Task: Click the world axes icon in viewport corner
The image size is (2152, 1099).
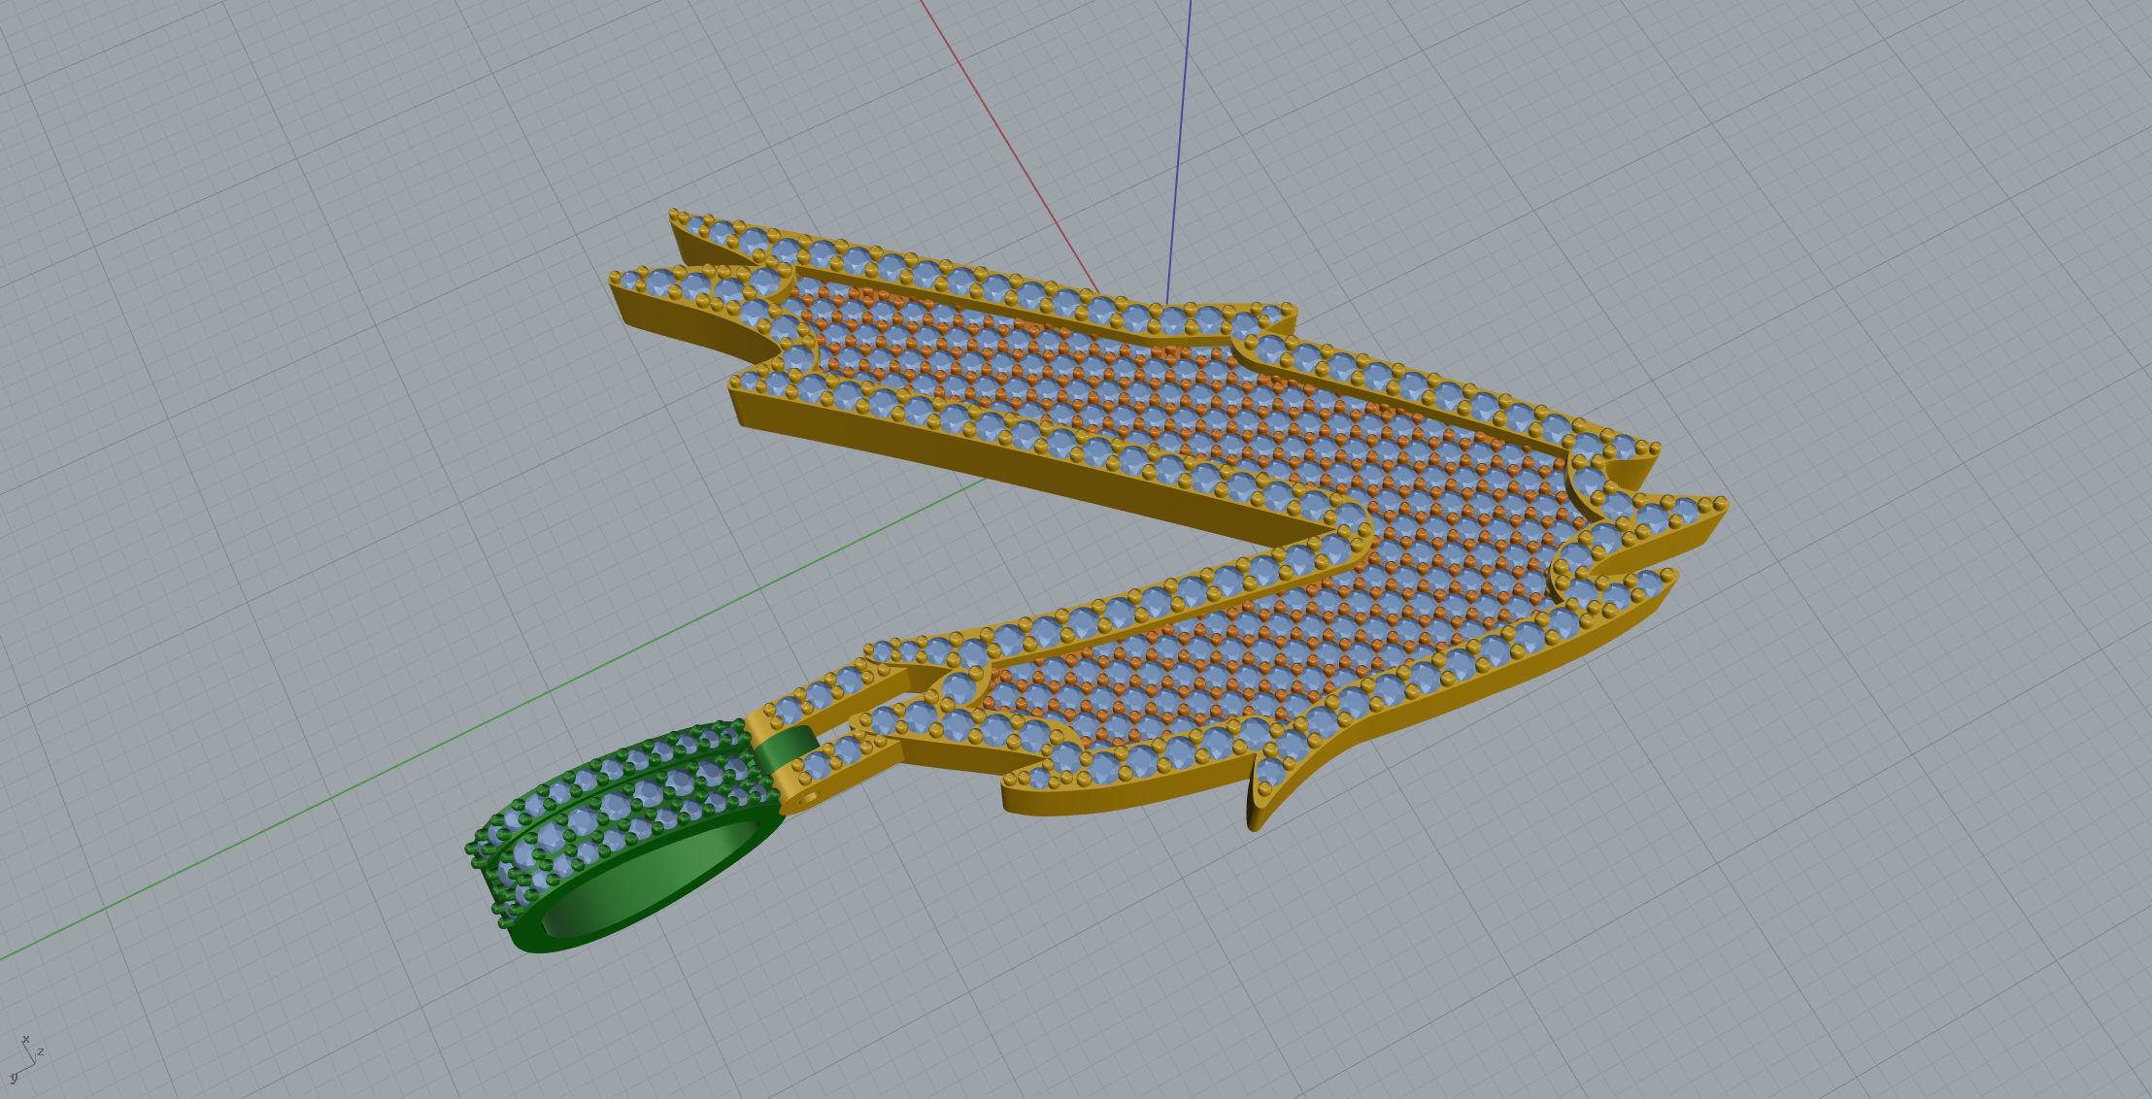Action: click(x=26, y=1058)
